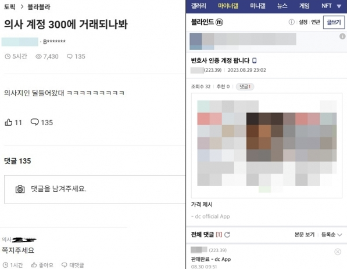Screen dimensions: 347x269
Task: Expand the NFT menu dropdown arrow
Action: 339,6
